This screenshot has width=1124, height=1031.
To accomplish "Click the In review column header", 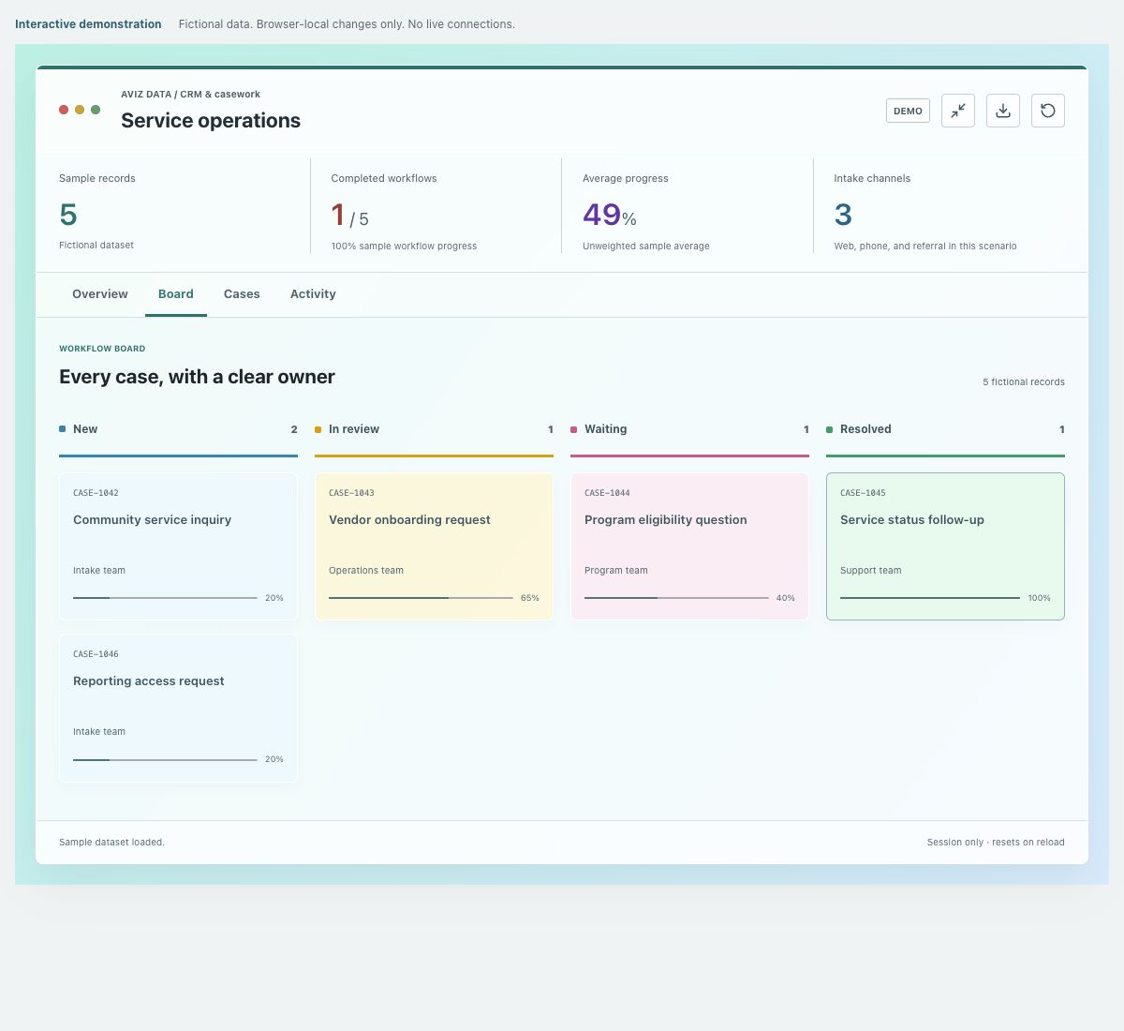I will point(434,429).
